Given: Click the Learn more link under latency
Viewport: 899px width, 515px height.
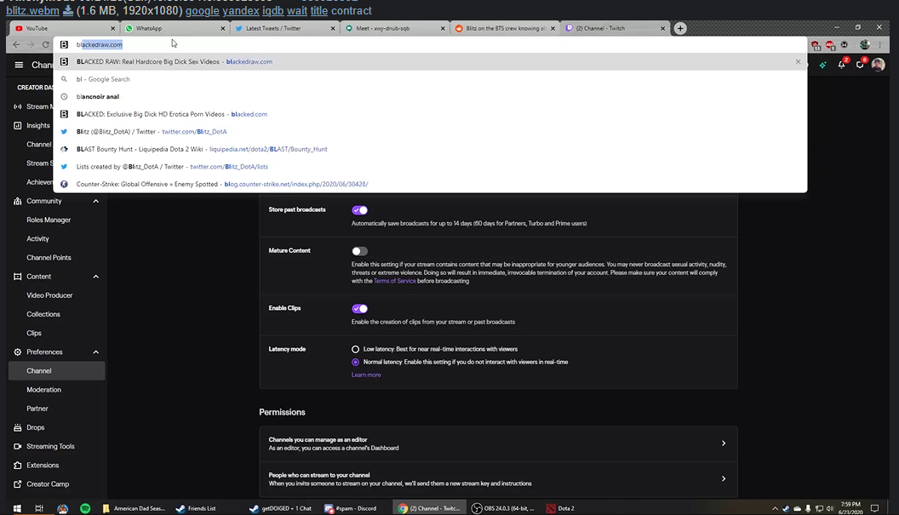Looking at the screenshot, I should pos(366,375).
